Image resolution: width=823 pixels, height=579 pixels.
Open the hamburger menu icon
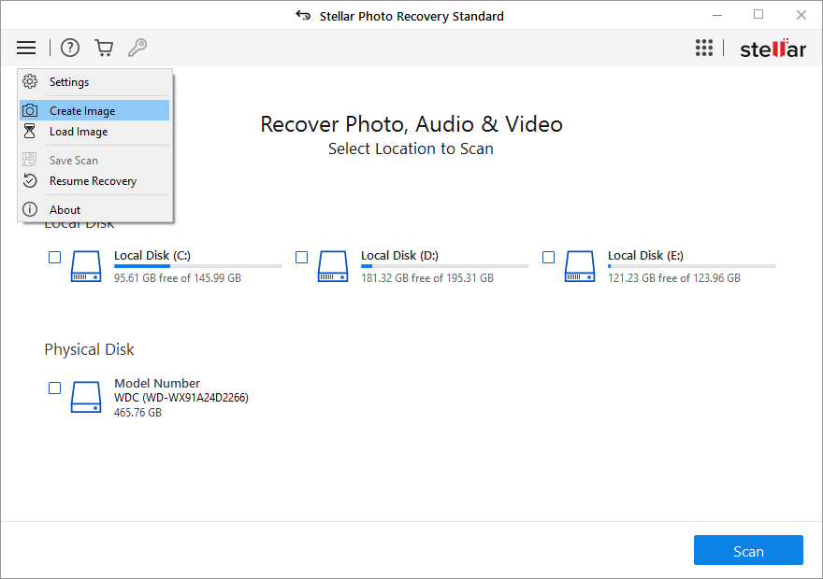coord(26,48)
